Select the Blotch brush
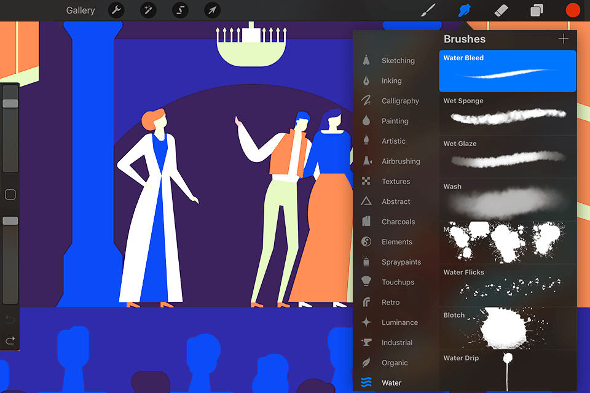This screenshot has width=590, height=393. point(507,329)
